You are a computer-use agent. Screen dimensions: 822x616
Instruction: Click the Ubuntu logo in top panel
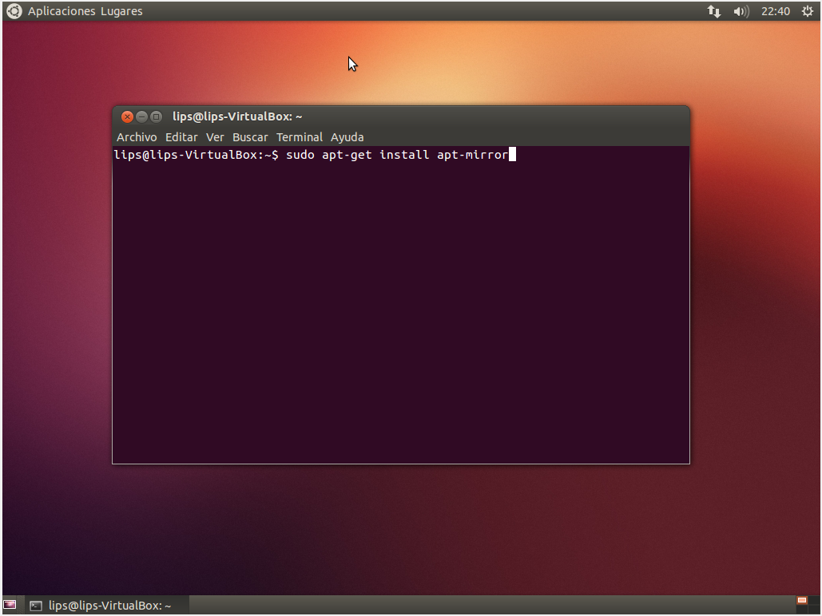(x=14, y=11)
